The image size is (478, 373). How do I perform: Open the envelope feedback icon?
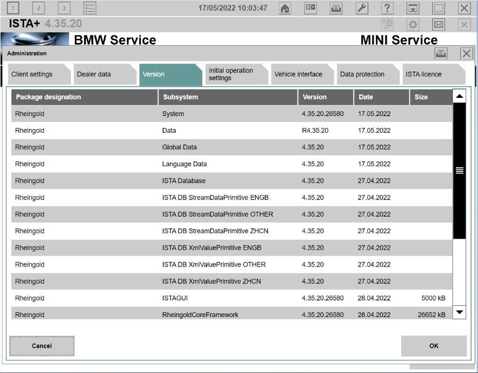point(439,24)
